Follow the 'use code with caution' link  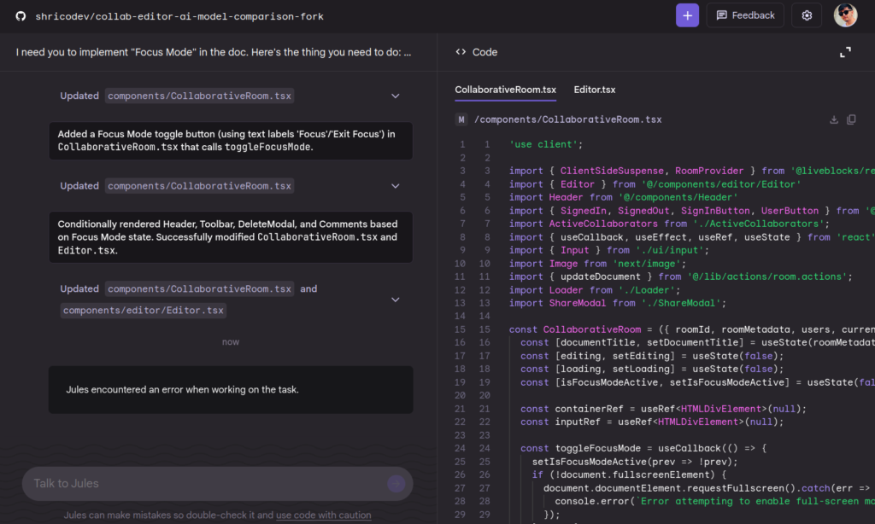click(x=323, y=515)
